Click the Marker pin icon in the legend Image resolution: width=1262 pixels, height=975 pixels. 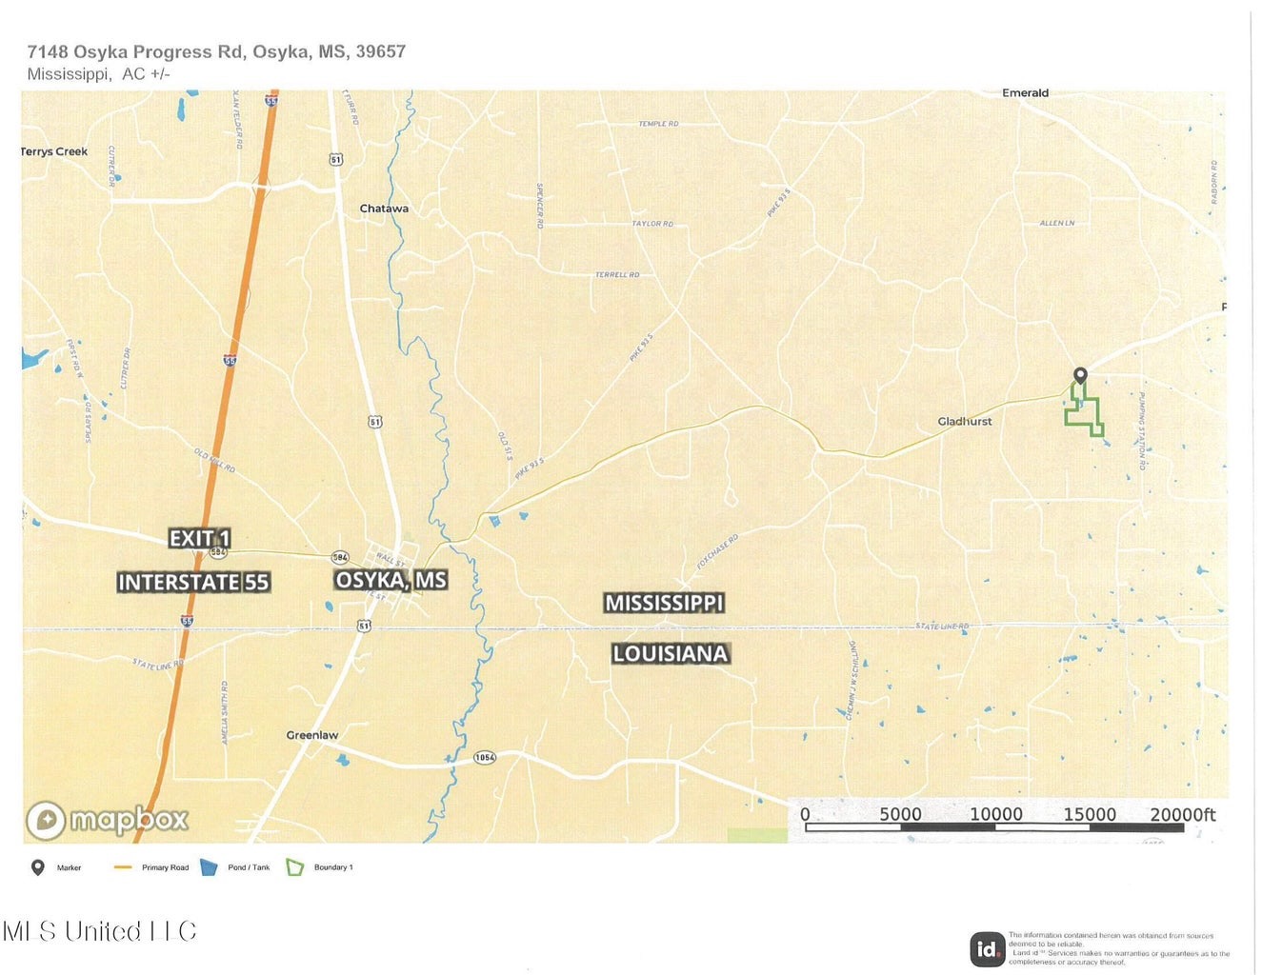pos(38,867)
